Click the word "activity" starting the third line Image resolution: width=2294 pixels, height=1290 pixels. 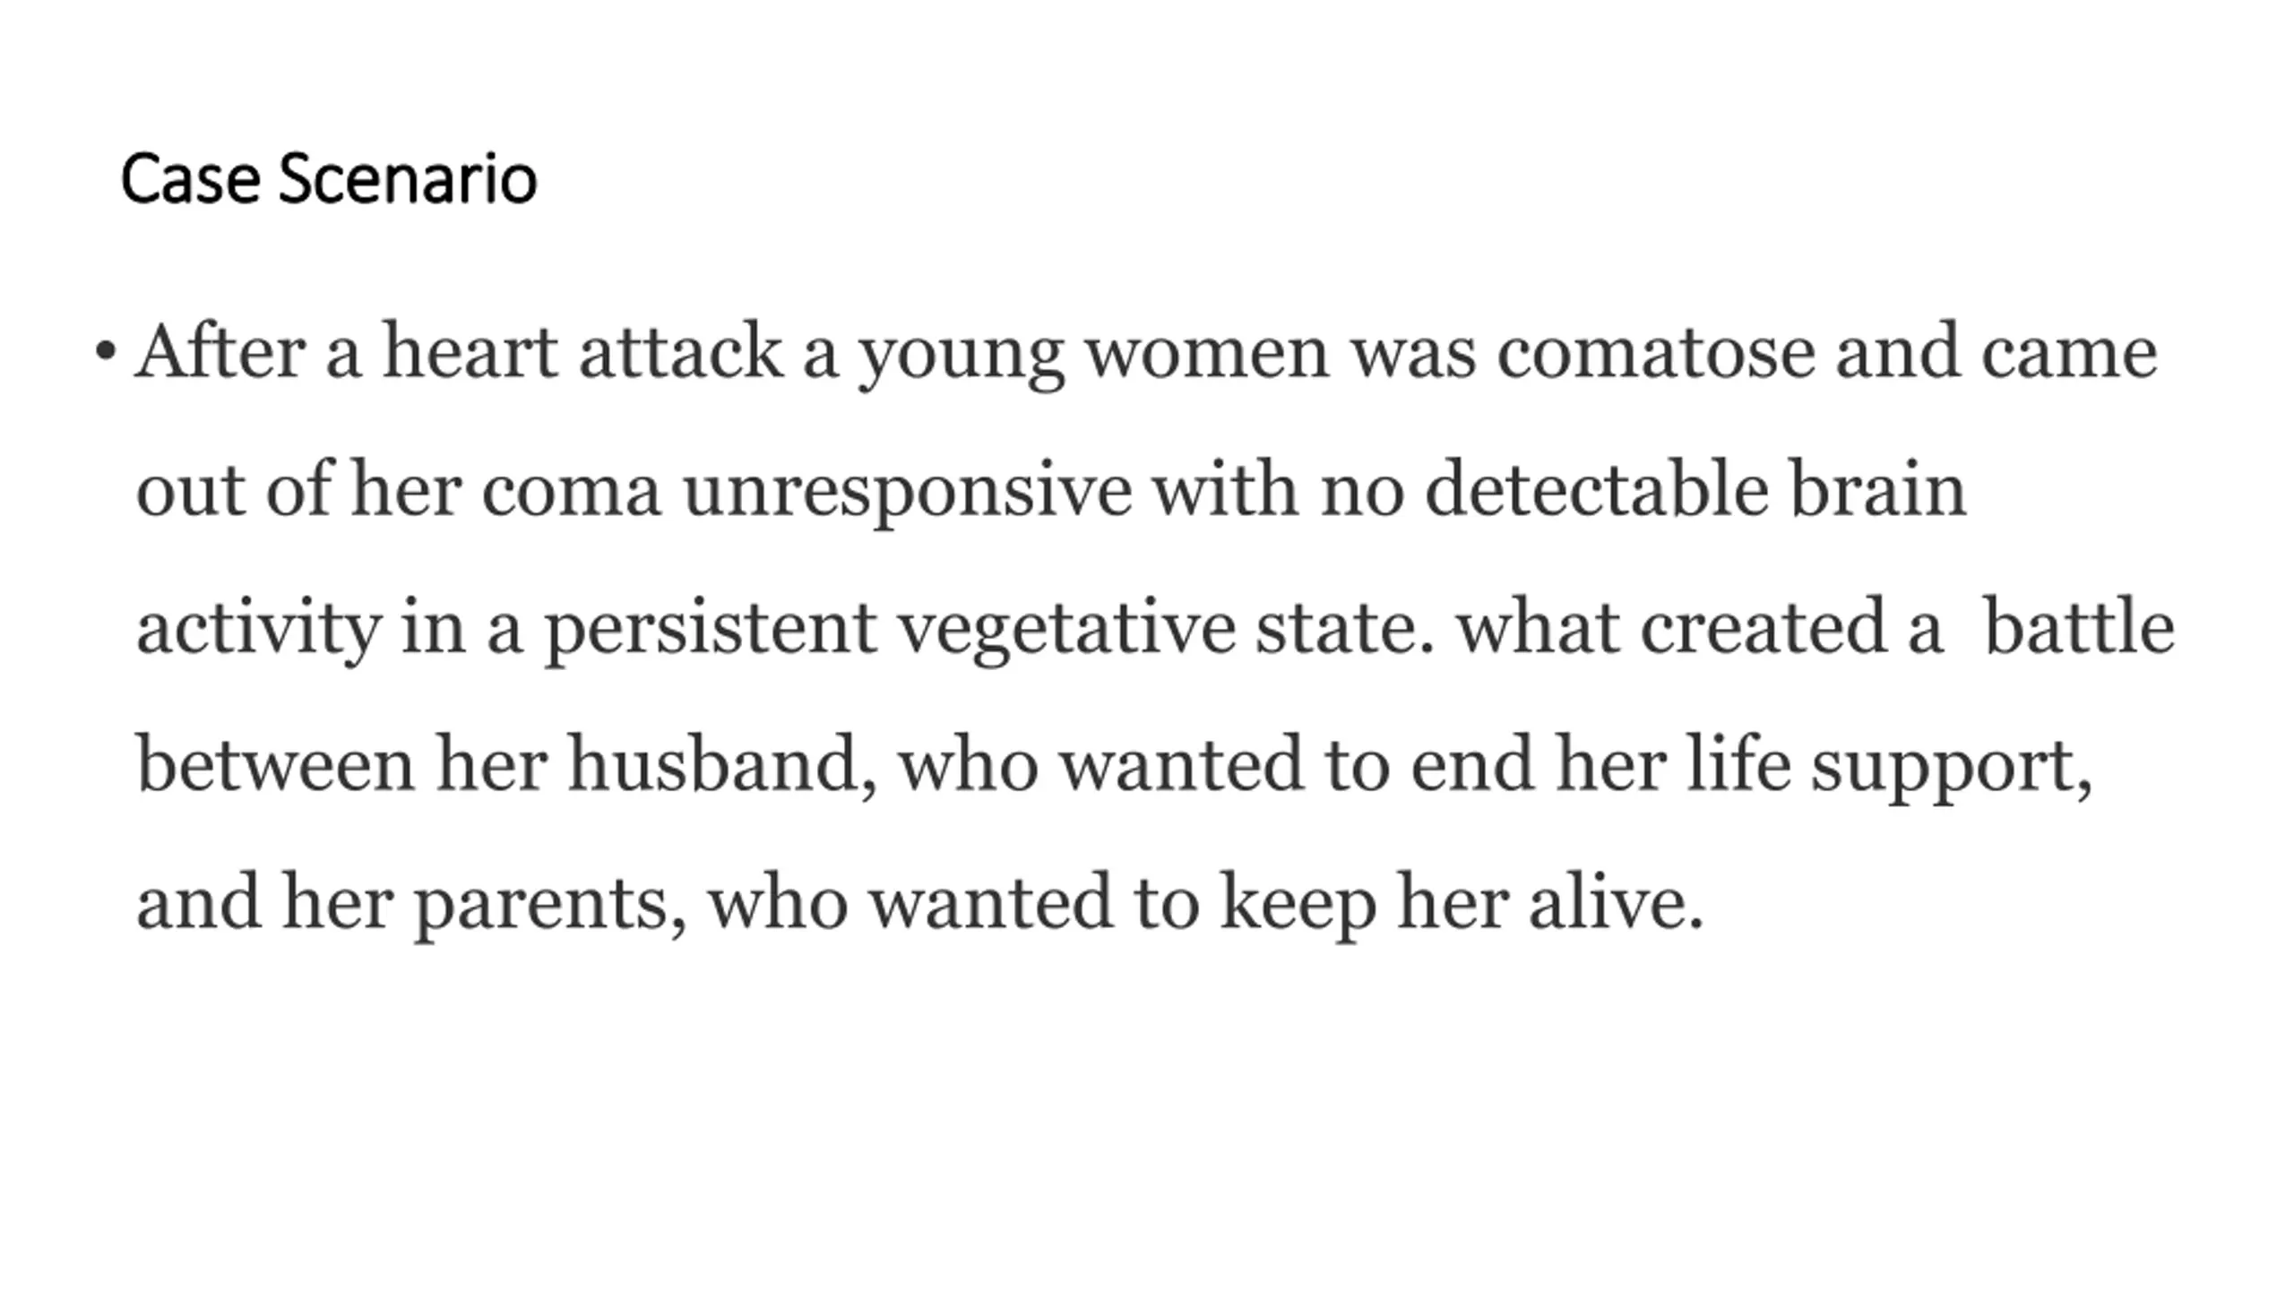pyautogui.click(x=259, y=629)
